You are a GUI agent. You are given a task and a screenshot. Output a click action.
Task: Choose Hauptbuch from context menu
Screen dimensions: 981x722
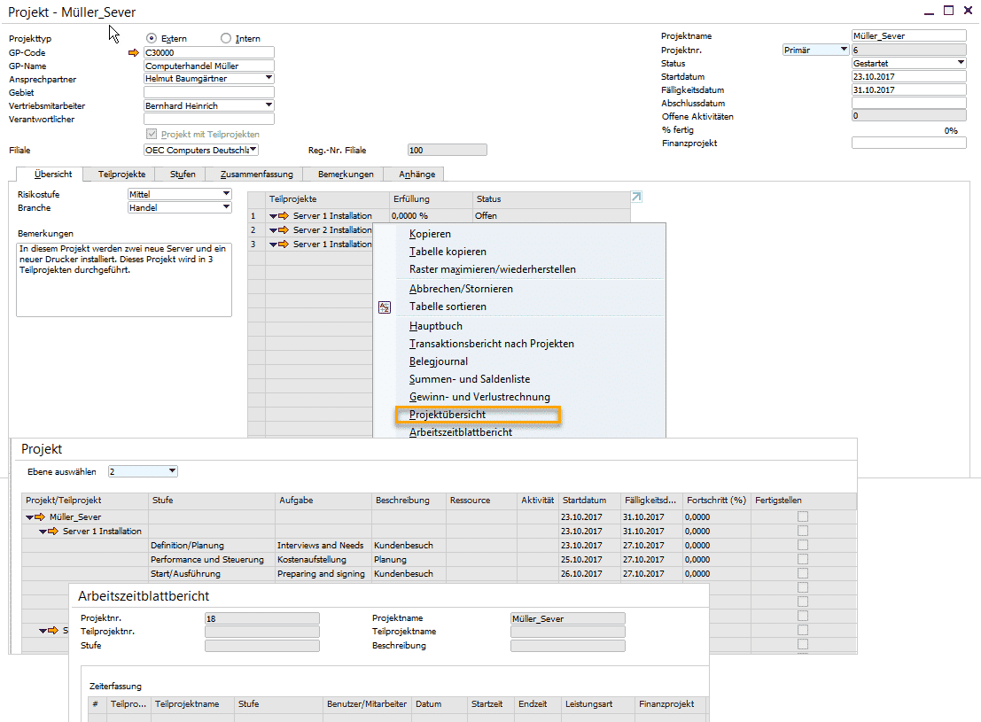pyautogui.click(x=435, y=326)
